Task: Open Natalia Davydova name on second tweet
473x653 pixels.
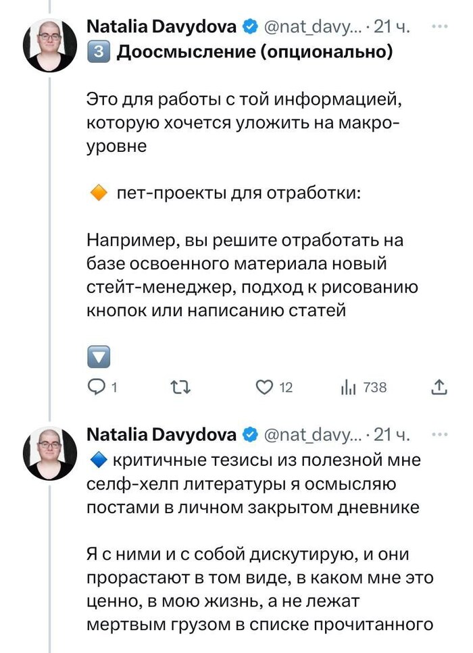Action: [x=161, y=434]
